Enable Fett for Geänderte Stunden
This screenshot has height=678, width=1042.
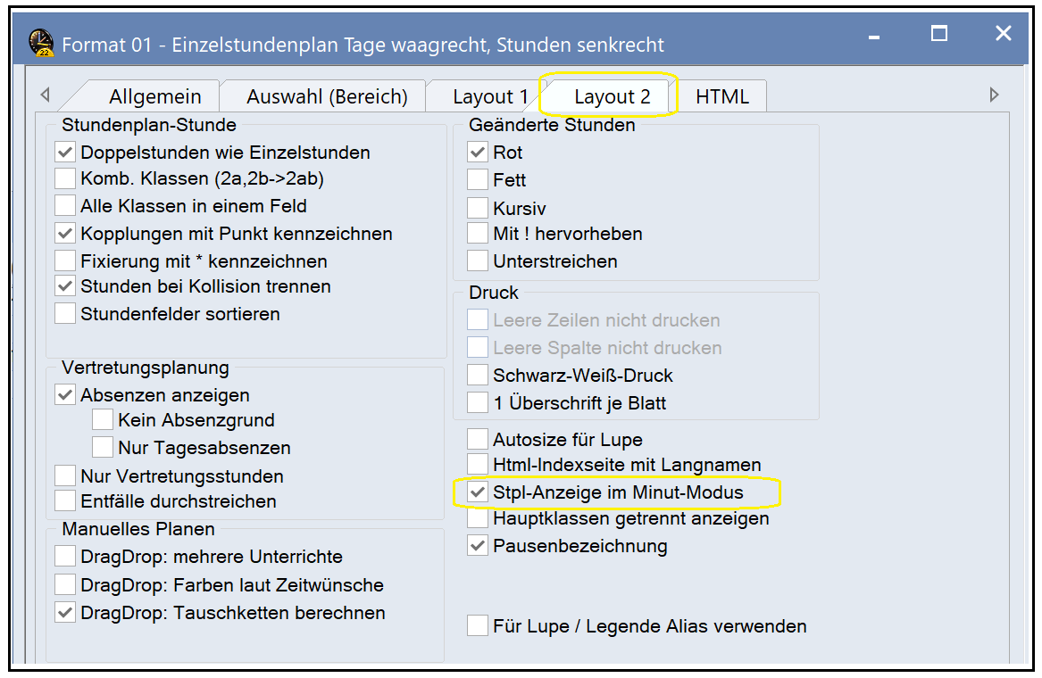coord(478,180)
